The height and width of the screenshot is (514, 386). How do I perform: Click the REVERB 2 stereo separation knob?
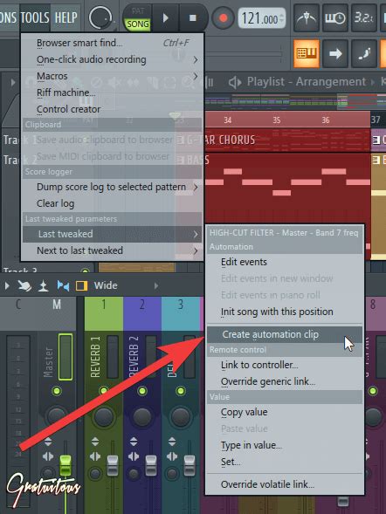pos(134,473)
